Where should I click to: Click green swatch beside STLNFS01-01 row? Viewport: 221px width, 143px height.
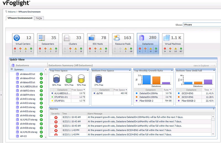(52, 97)
